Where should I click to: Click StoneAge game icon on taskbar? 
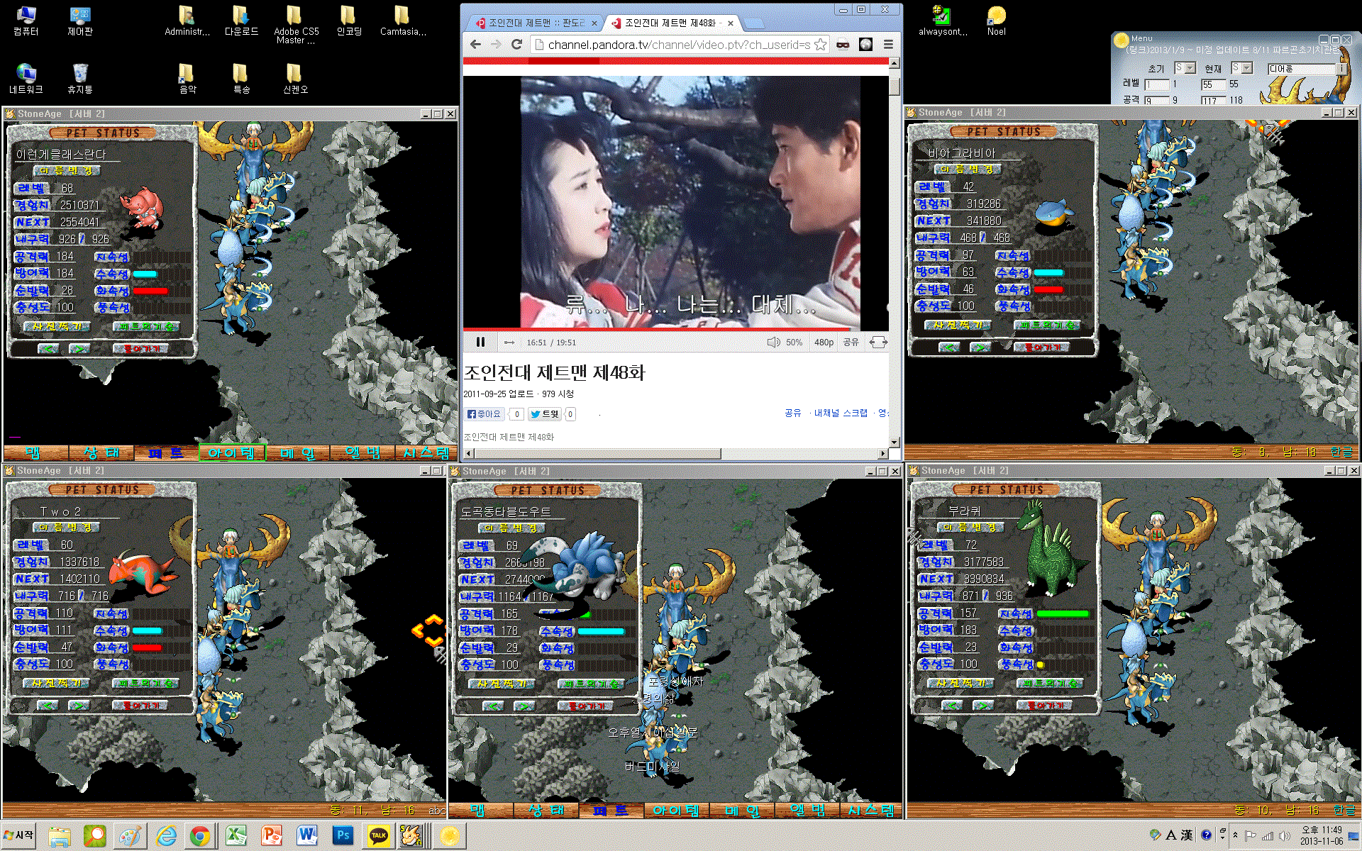pyautogui.click(x=411, y=836)
